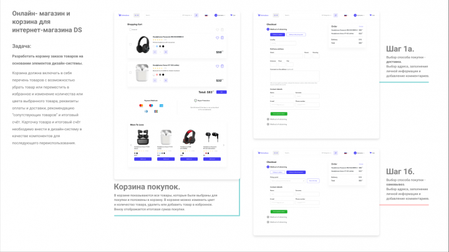Viewport: 449px width, 252px height.
Task: Click the search icon in Step 1a header
Action: coord(336,15)
